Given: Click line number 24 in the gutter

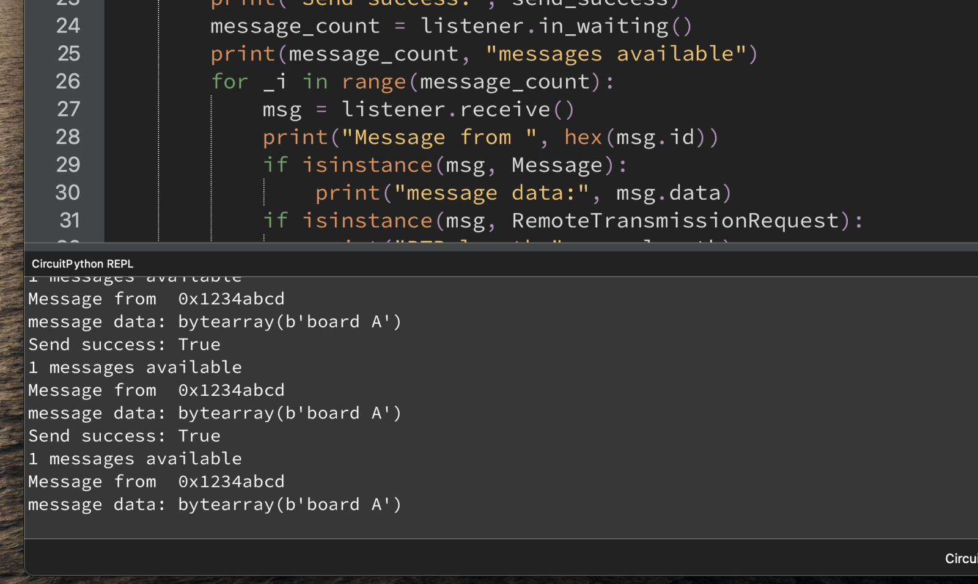Looking at the screenshot, I should (x=68, y=26).
